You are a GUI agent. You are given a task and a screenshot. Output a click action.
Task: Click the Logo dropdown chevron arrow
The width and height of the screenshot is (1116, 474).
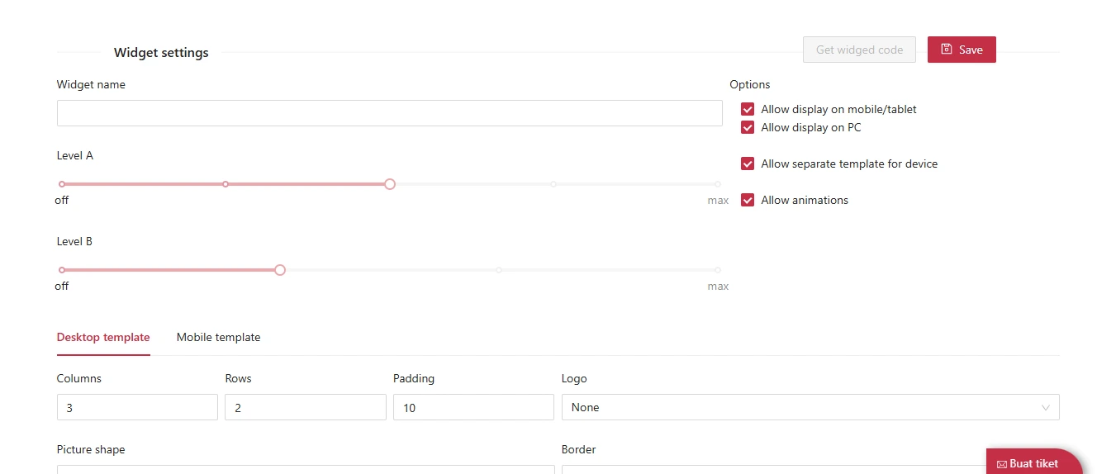click(1046, 408)
